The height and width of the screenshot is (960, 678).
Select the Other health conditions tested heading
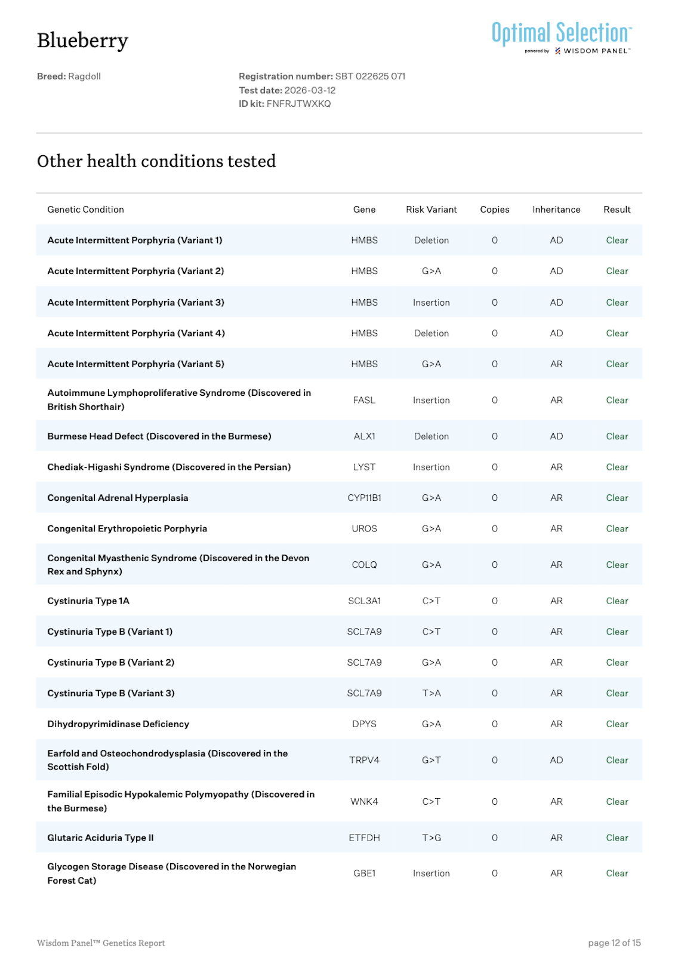(156, 161)
